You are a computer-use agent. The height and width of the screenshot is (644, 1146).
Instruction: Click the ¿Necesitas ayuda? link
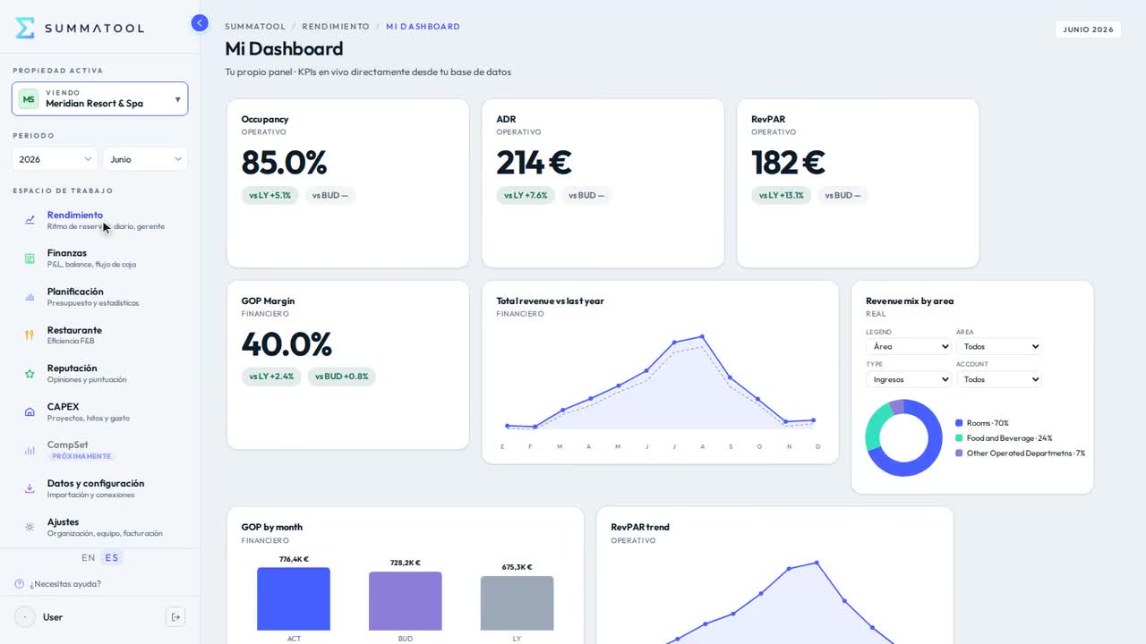(x=65, y=584)
